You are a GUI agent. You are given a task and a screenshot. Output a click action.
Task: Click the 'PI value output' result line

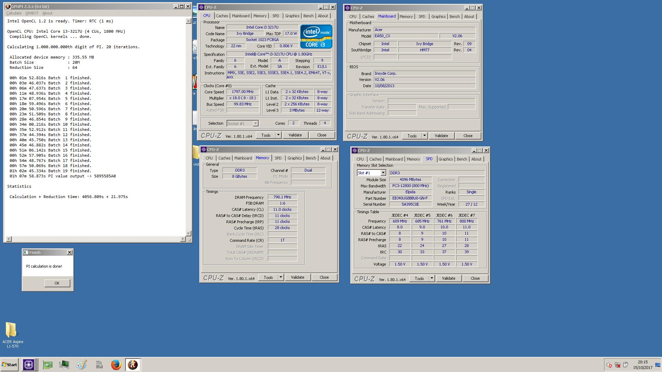pyautogui.click(x=63, y=176)
